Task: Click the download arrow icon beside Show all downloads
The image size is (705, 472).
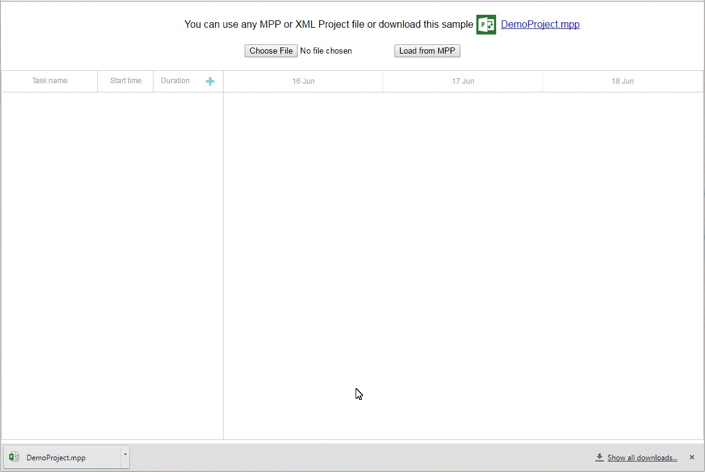Action: pyautogui.click(x=600, y=458)
